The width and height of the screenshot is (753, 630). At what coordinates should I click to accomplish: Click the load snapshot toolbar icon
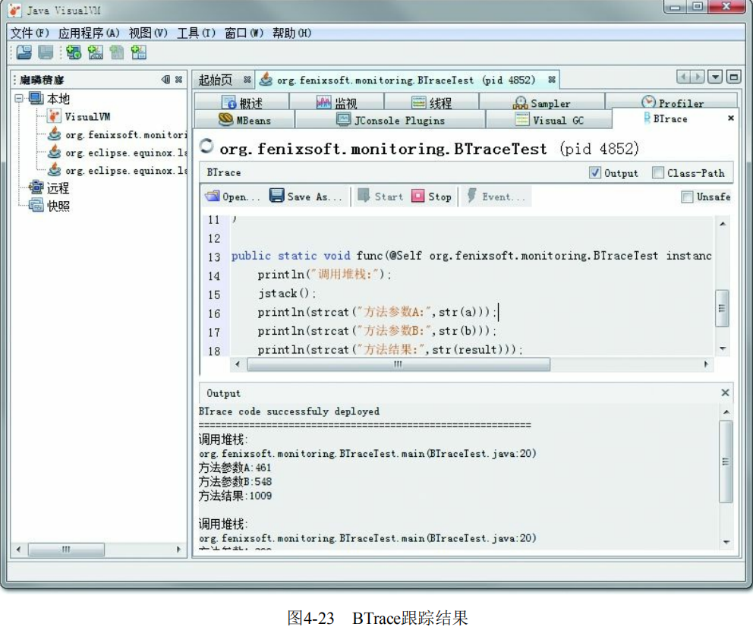tap(117, 52)
